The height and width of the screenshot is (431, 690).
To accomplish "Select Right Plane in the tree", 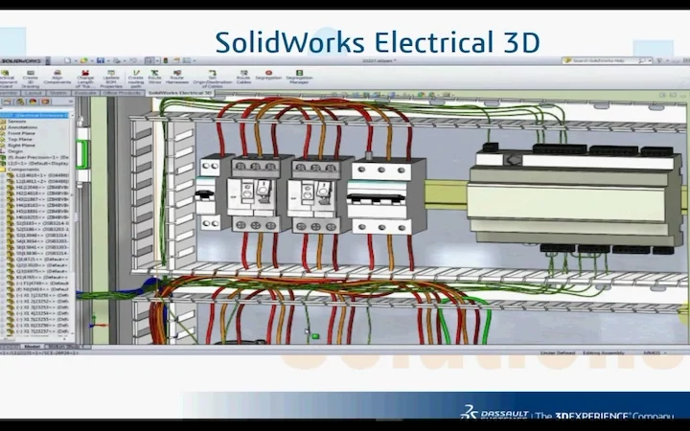I will pos(21,146).
